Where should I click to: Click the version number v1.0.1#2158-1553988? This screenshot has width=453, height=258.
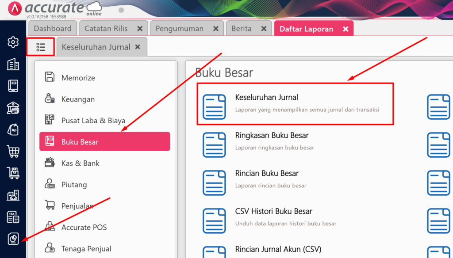[x=46, y=17]
